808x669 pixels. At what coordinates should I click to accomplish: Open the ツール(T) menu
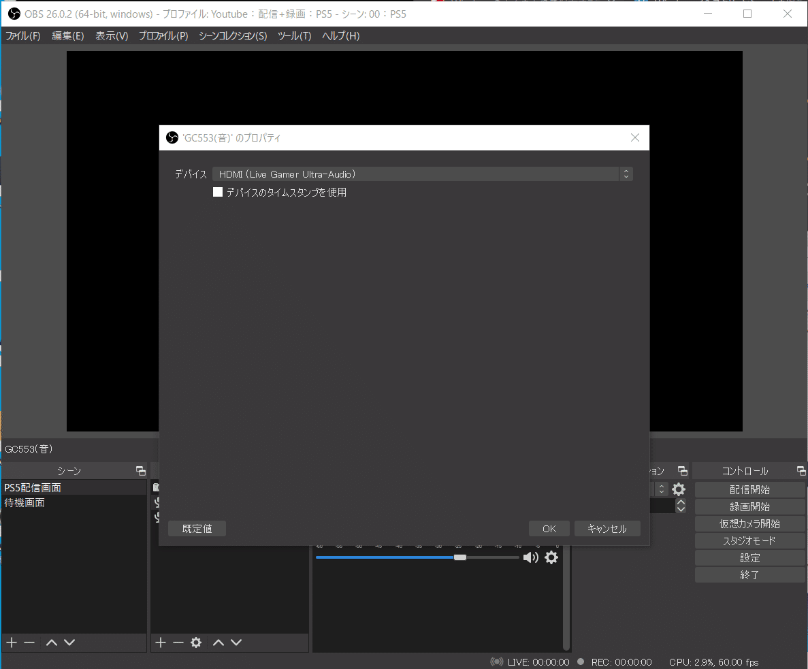click(294, 36)
